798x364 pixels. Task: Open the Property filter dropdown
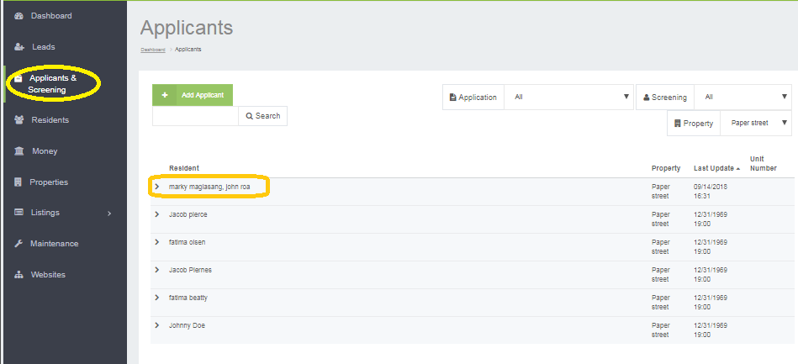[x=756, y=123]
